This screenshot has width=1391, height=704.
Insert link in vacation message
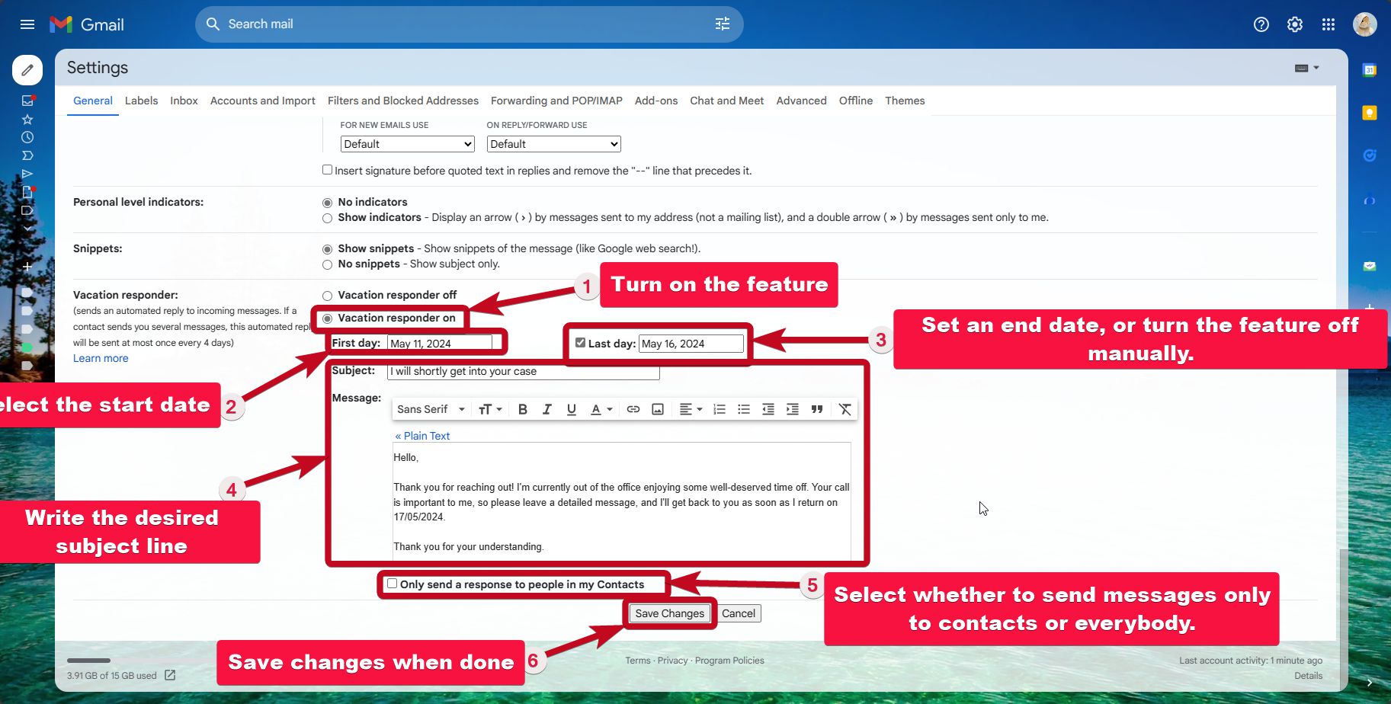point(633,409)
